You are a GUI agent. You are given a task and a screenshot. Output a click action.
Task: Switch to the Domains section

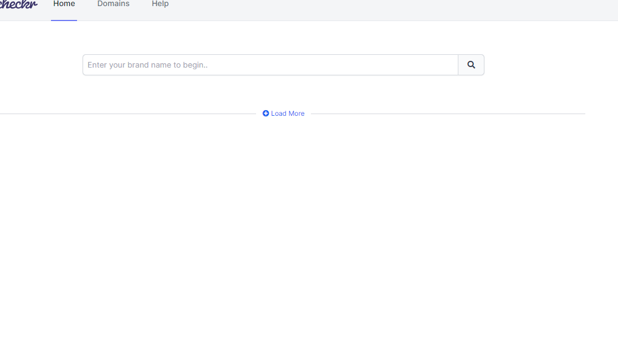pyautogui.click(x=113, y=4)
